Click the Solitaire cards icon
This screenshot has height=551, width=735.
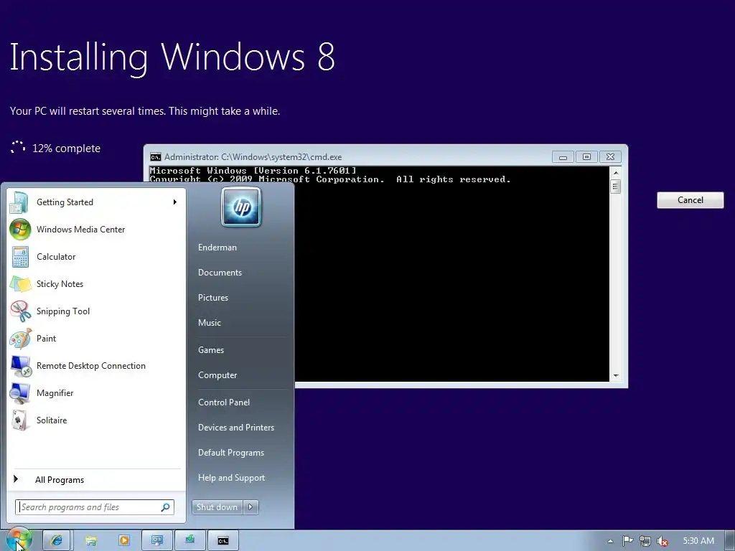point(20,420)
